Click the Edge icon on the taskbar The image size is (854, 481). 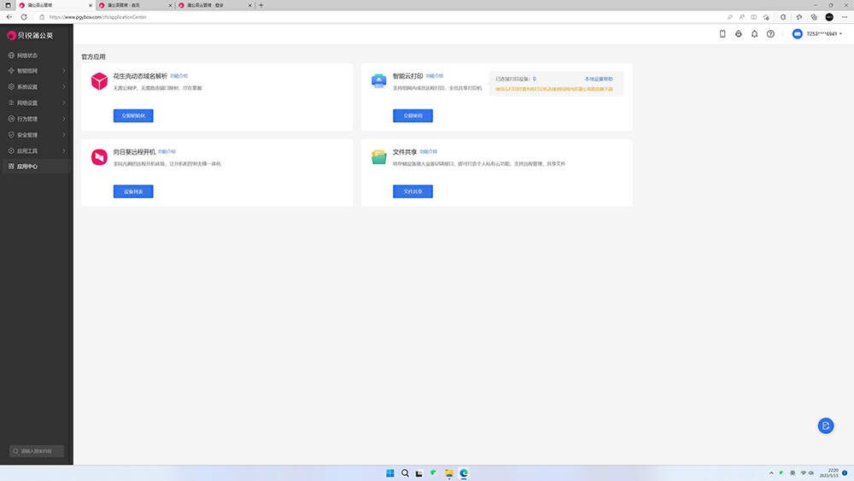[x=464, y=472]
